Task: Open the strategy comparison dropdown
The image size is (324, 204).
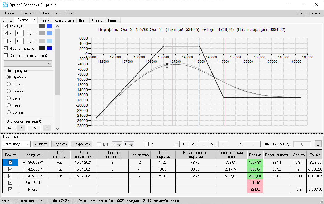Action: pyautogui.click(x=28, y=63)
